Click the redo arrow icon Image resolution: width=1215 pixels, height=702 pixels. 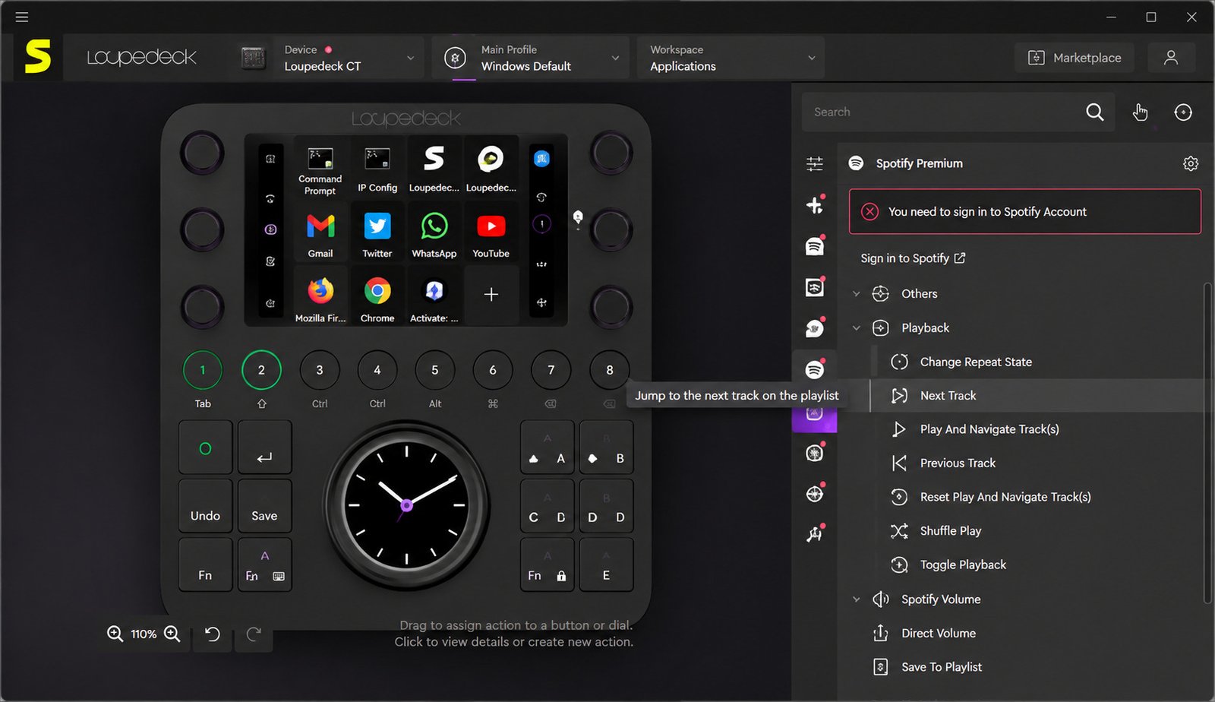pos(254,634)
